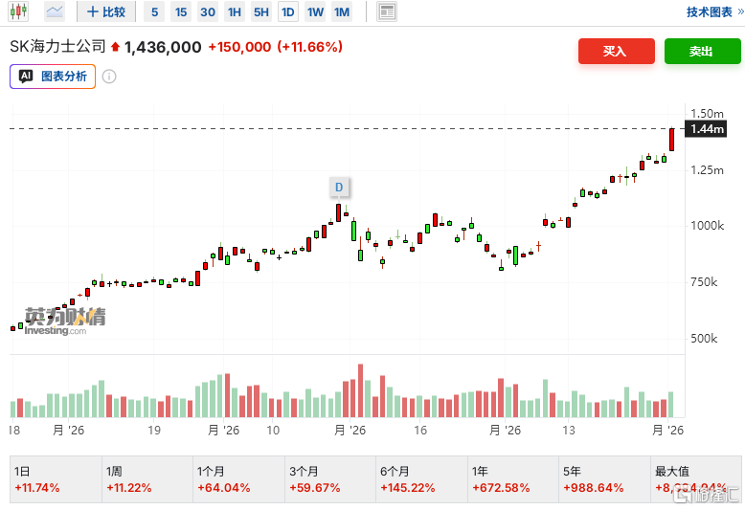
Task: Click the price value 1,436,000
Action: click(163, 47)
